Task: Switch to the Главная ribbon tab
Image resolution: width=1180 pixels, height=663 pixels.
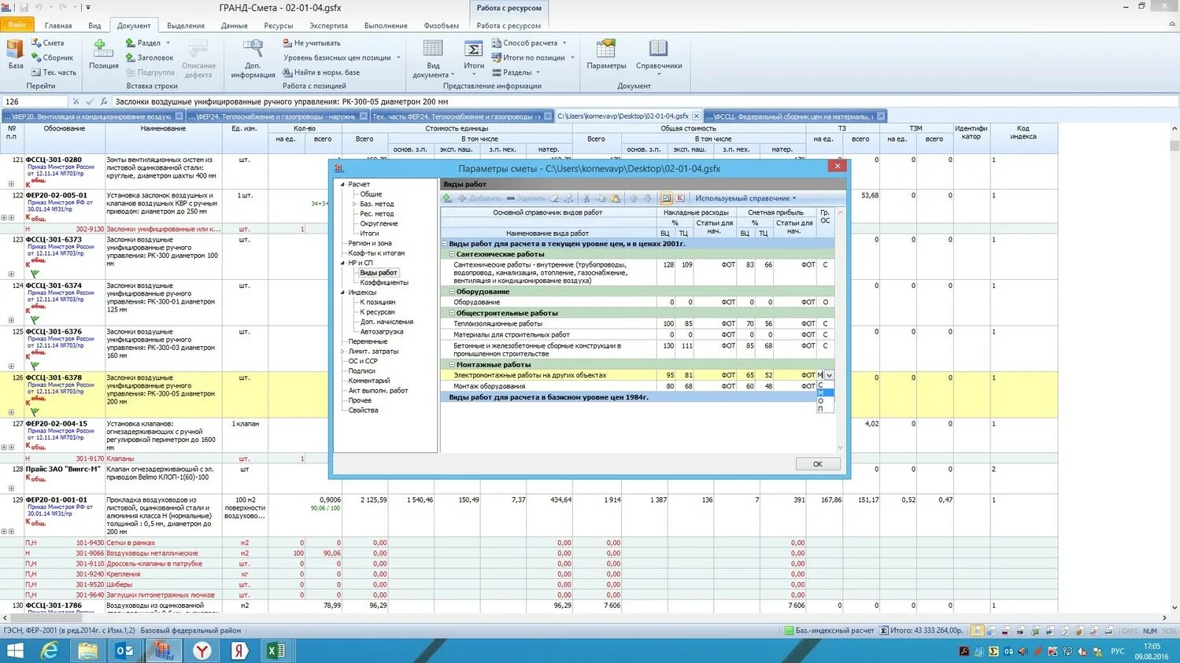Action: point(58,25)
